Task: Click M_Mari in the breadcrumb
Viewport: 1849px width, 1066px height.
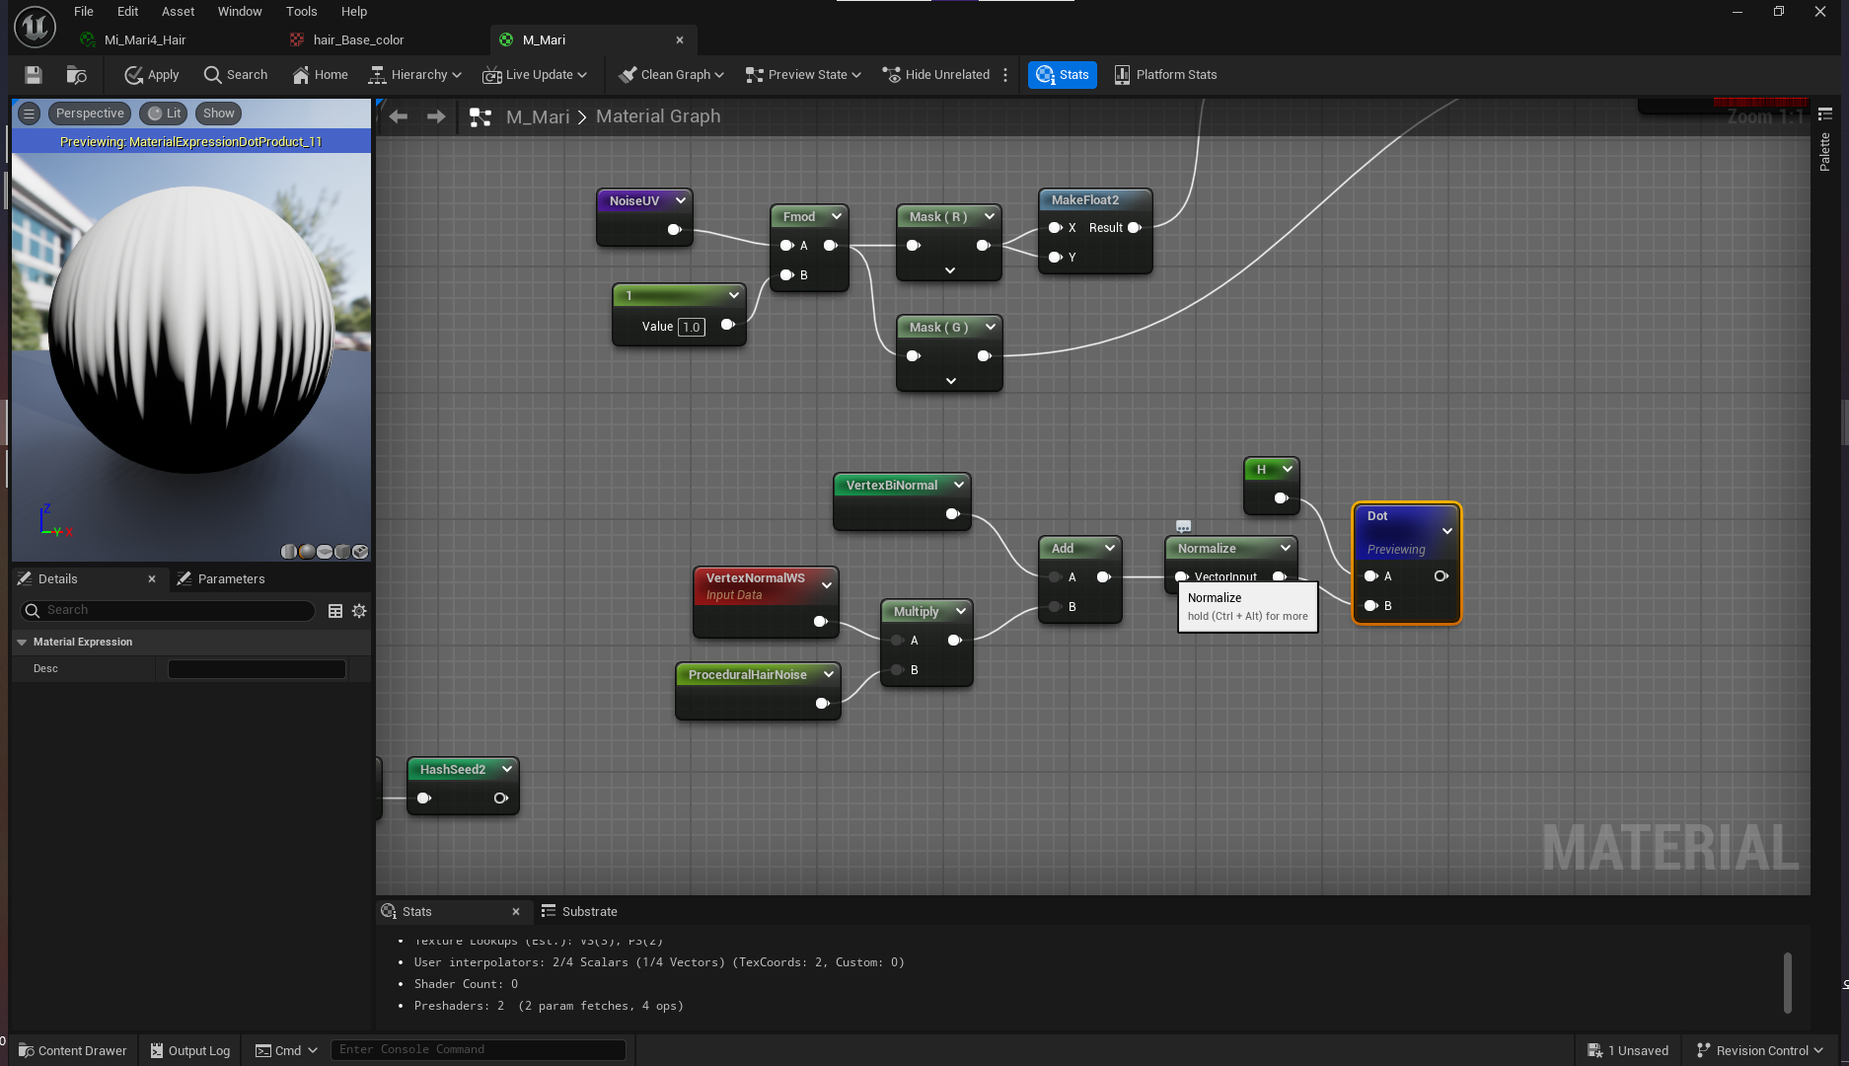Action: (538, 116)
